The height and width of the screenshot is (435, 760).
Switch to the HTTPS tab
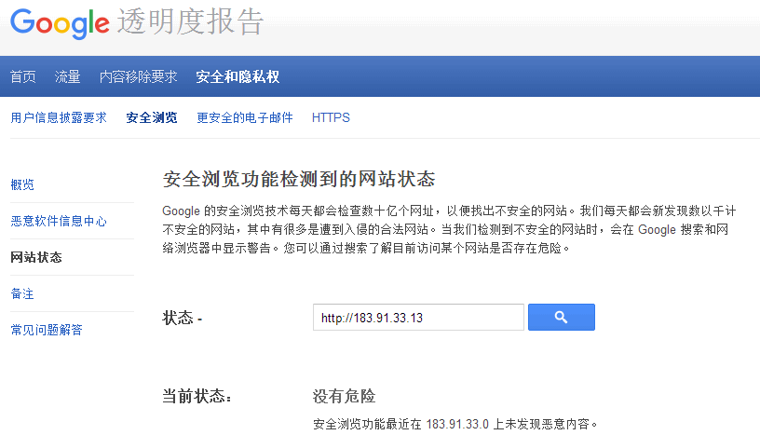(x=331, y=118)
